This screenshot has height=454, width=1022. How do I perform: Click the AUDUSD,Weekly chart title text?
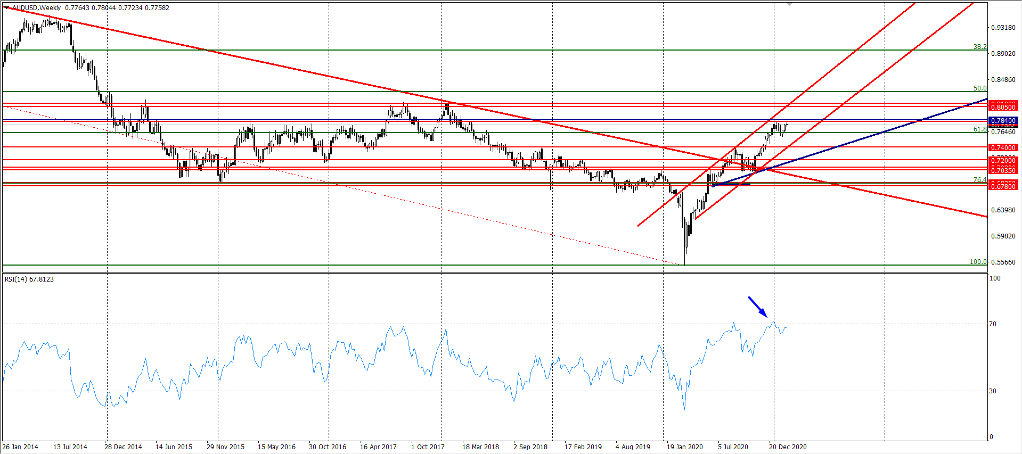[x=36, y=8]
